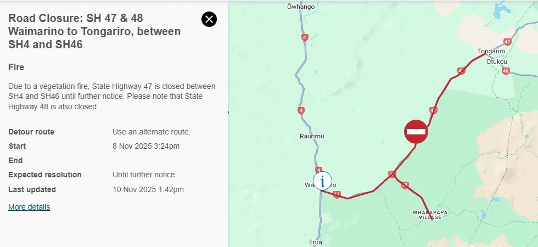Image resolution: width=538 pixels, height=247 pixels.
Task: Click the small blue lake near Tongariro
Action: (500, 11)
